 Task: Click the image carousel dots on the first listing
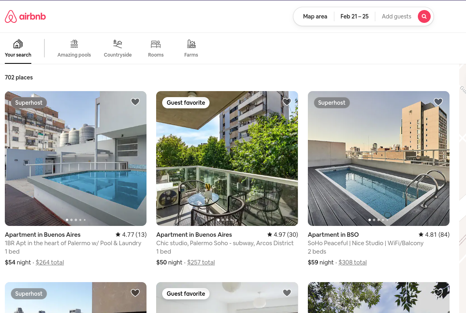coord(75,220)
